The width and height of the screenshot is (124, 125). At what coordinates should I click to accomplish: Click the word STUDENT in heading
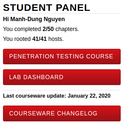(28, 8)
